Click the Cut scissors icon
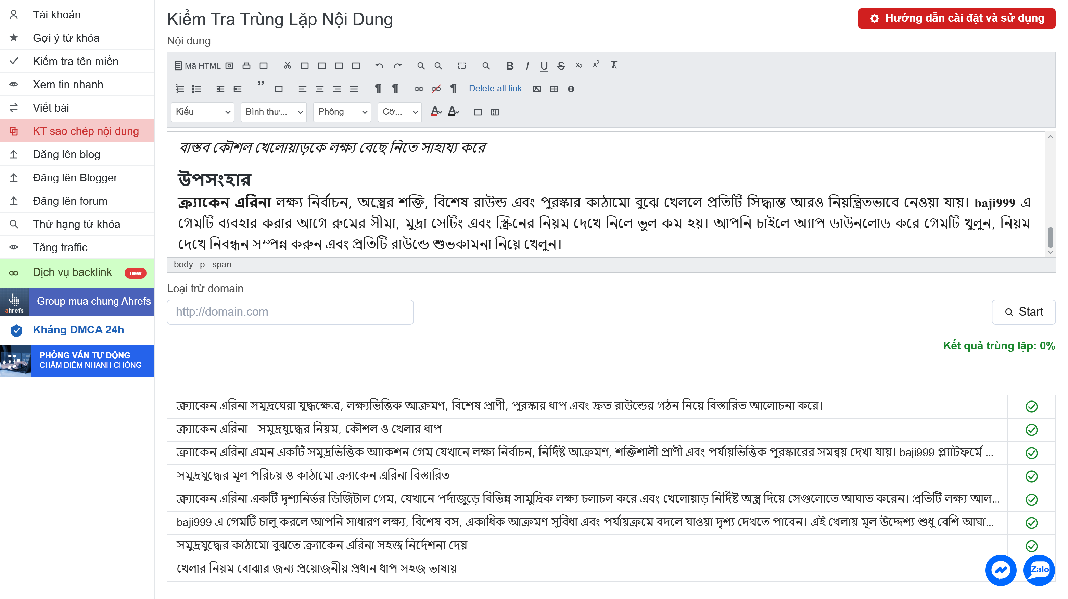Viewport: 1068px width, 599px height. [287, 65]
